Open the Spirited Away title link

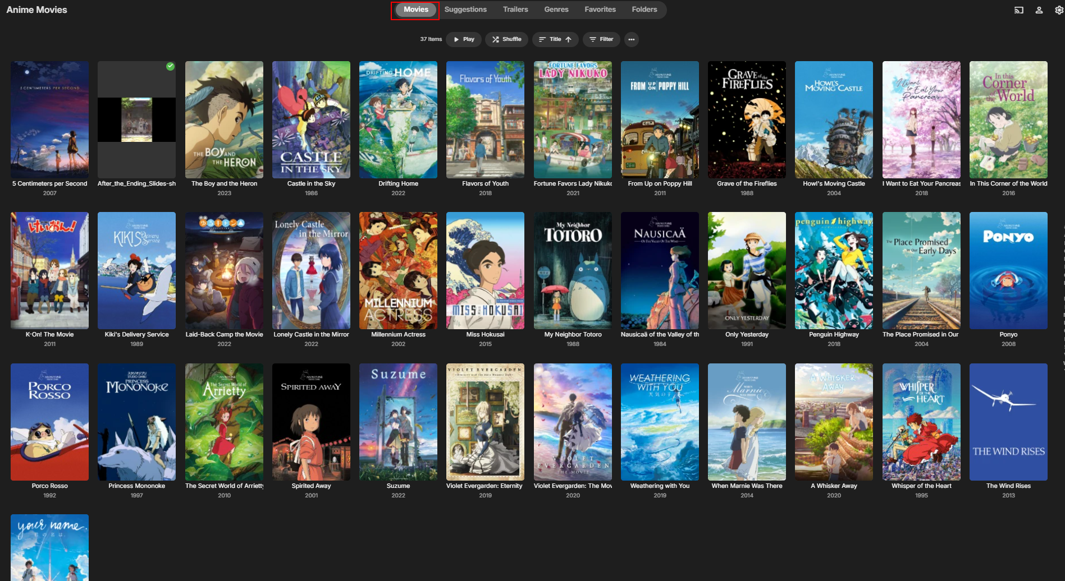pyautogui.click(x=311, y=486)
